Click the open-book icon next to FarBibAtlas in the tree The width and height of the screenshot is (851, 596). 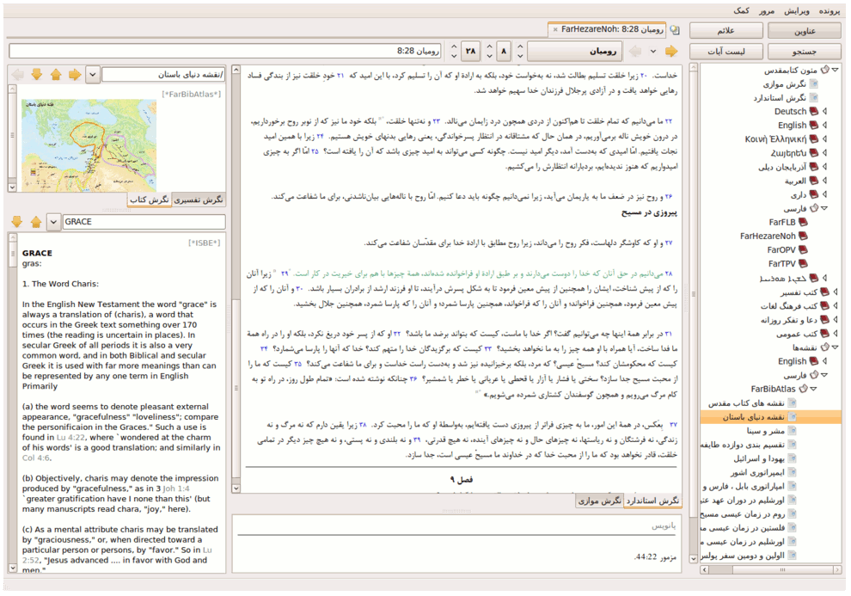coord(803,390)
